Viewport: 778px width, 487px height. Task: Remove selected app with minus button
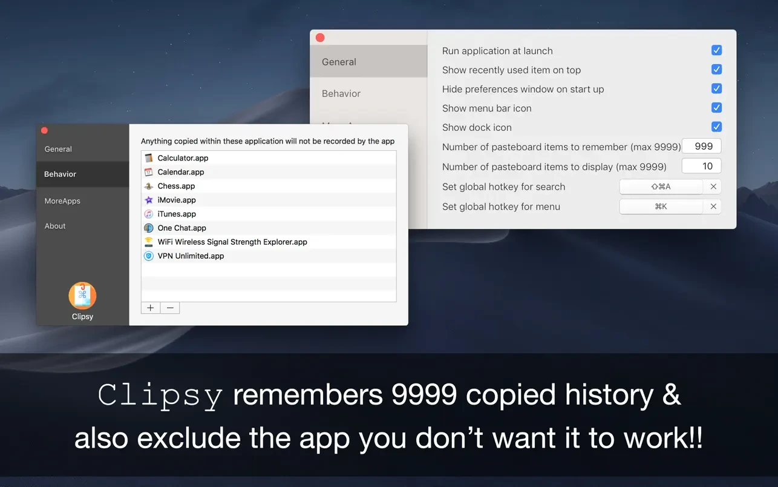point(170,308)
